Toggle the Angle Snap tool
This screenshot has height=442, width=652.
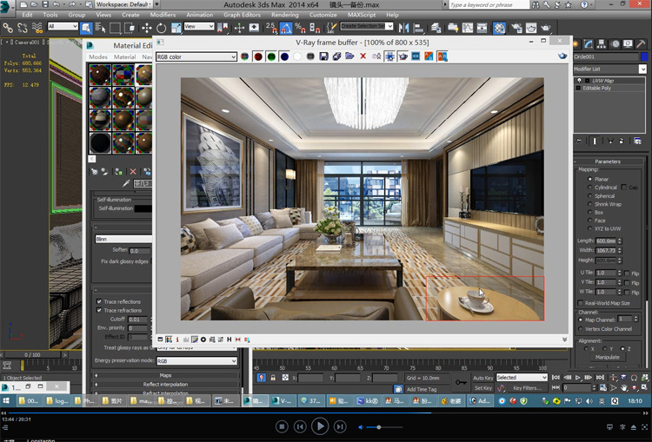286,28
